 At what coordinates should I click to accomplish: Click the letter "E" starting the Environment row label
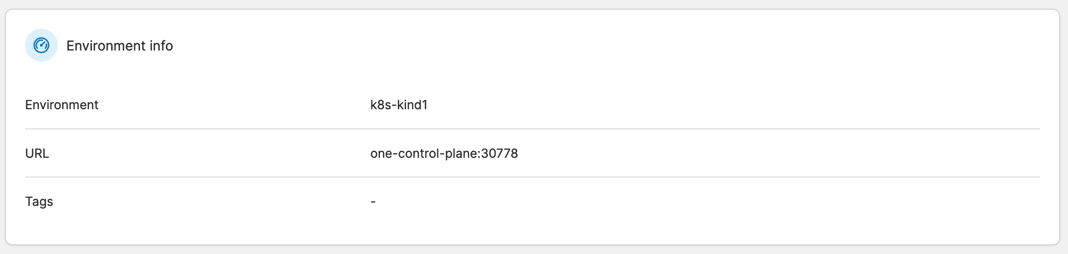point(28,105)
